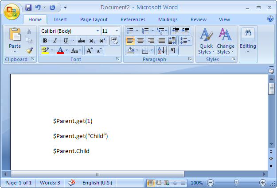The width and height of the screenshot is (277, 188).
Task: Shrink the font size
Action: click(99, 51)
